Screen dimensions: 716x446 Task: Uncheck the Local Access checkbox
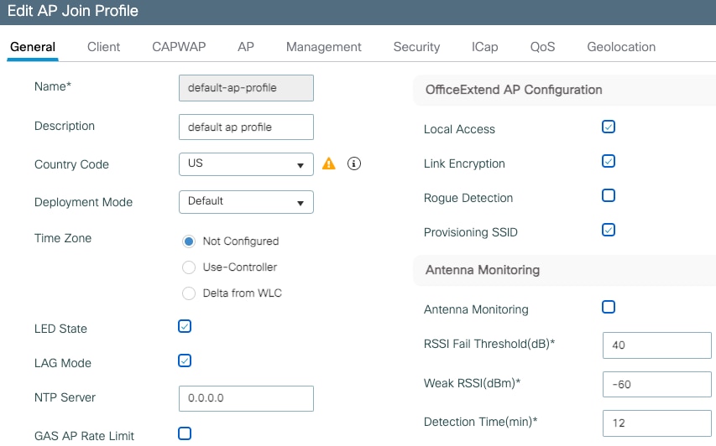(609, 127)
